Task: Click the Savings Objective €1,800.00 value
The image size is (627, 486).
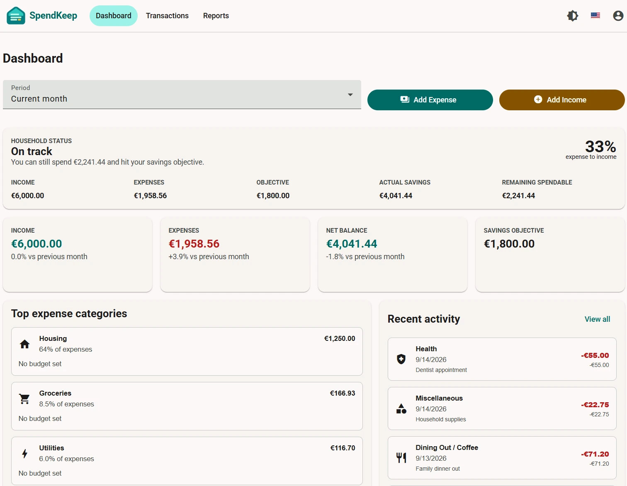Action: pos(509,244)
